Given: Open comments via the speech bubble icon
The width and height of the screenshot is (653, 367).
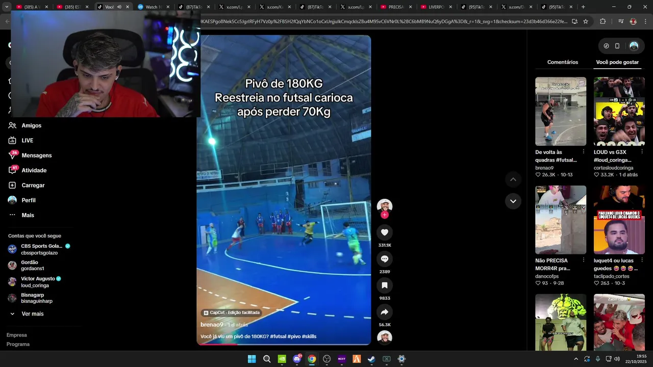Looking at the screenshot, I should pos(385,259).
